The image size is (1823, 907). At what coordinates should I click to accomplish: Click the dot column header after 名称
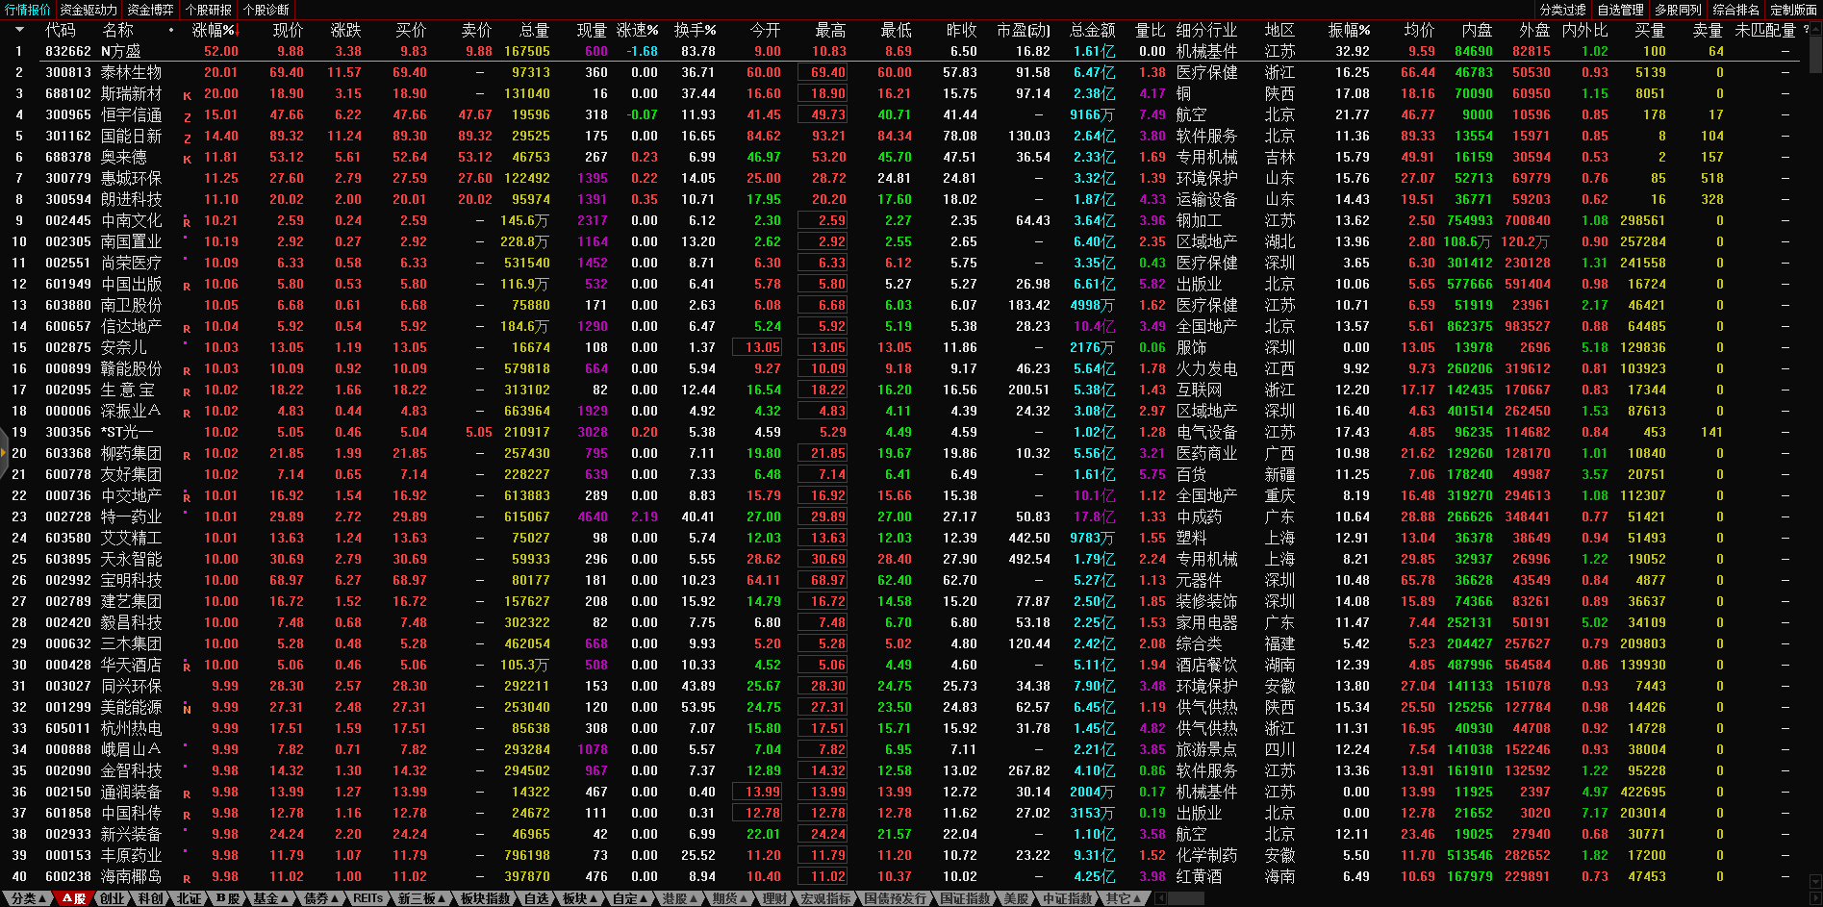tap(172, 30)
